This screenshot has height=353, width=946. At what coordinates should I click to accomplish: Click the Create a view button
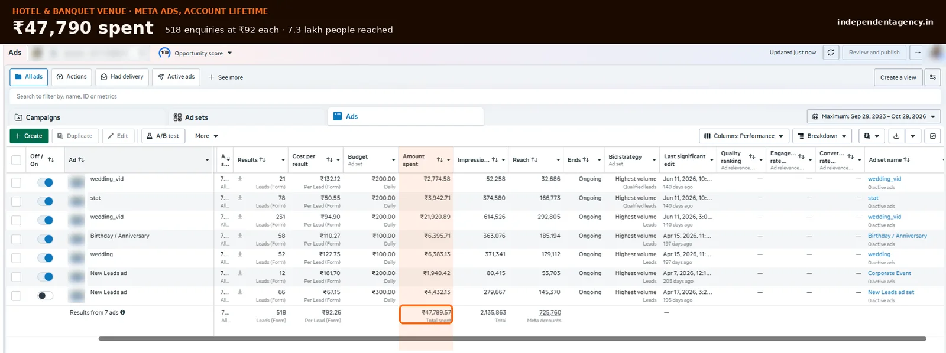tap(898, 77)
